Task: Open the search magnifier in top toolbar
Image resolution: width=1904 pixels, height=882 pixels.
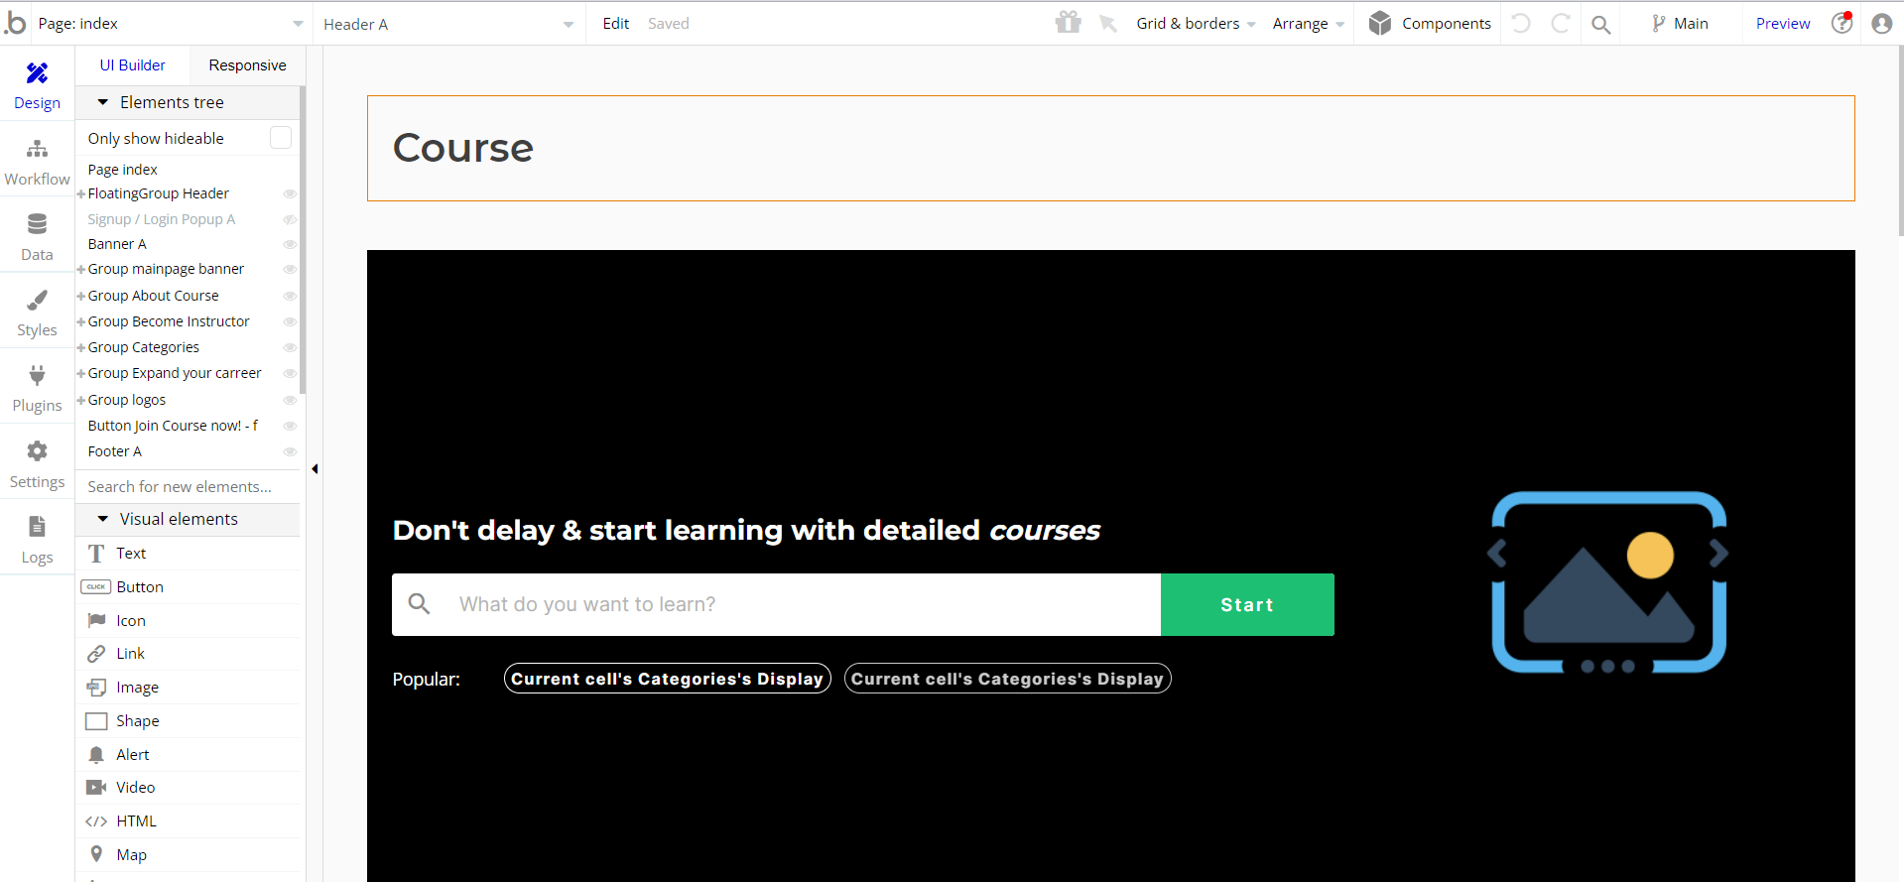Action: click(1600, 24)
